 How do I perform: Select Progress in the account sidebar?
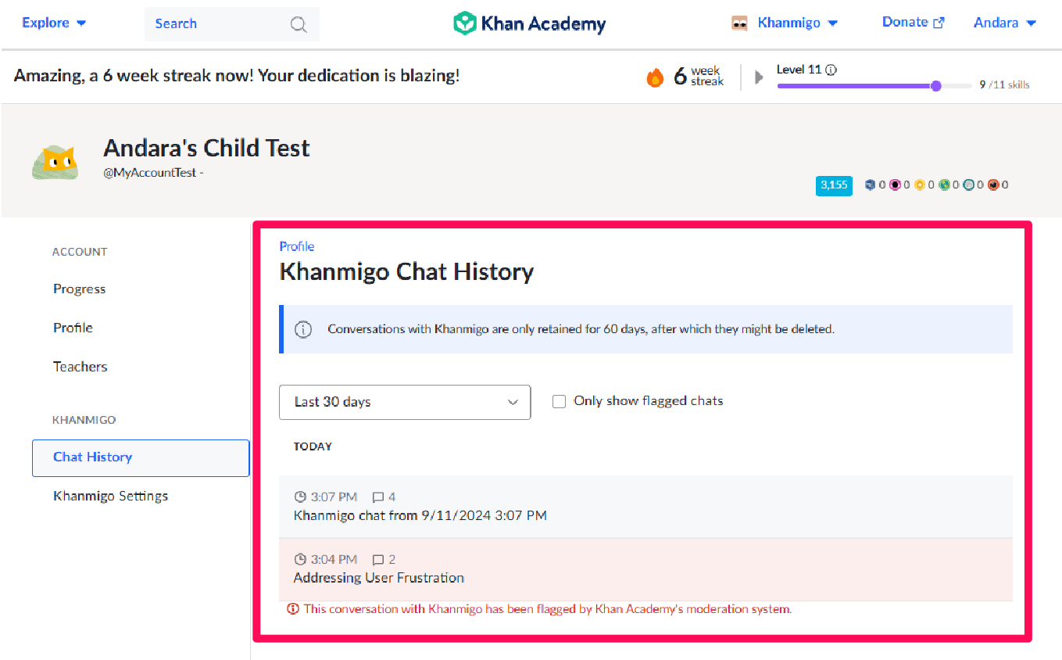coord(79,289)
